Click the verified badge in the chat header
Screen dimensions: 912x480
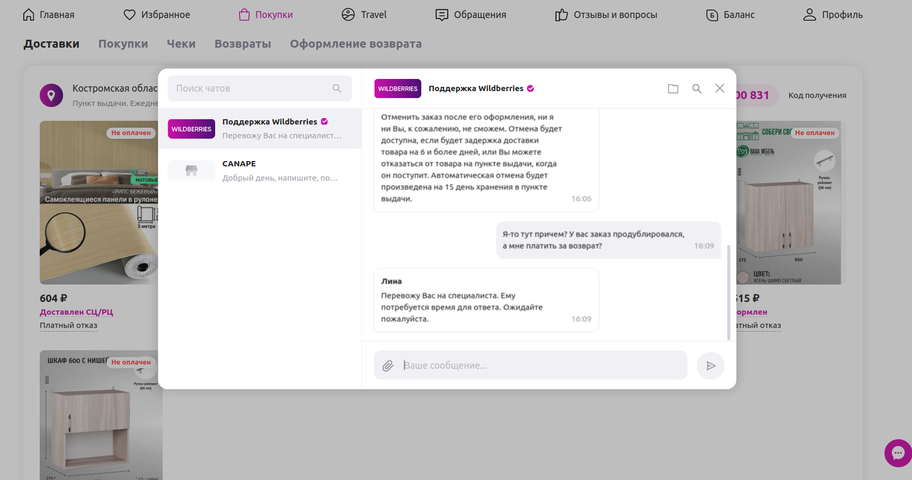(x=530, y=88)
